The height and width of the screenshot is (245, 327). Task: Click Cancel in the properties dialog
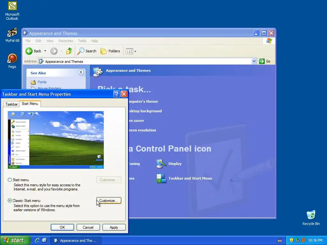(x=88, y=227)
